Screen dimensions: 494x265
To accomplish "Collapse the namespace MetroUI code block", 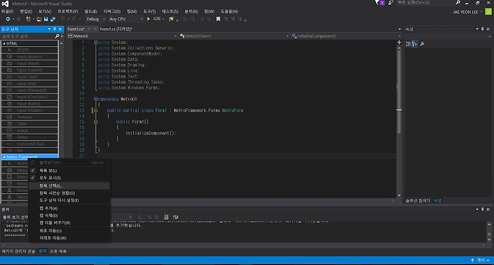I will coord(95,99).
